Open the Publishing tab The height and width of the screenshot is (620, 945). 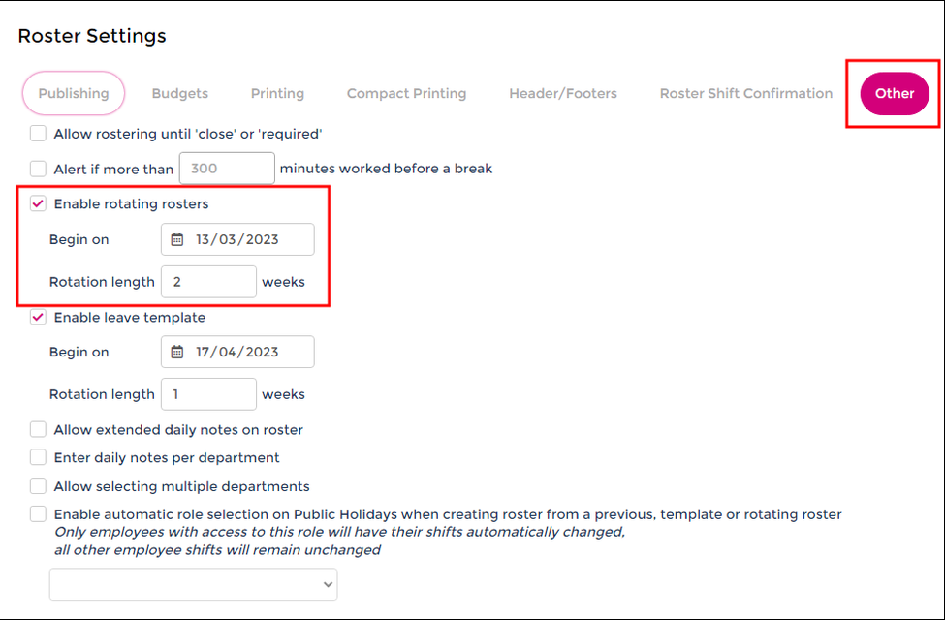73,93
